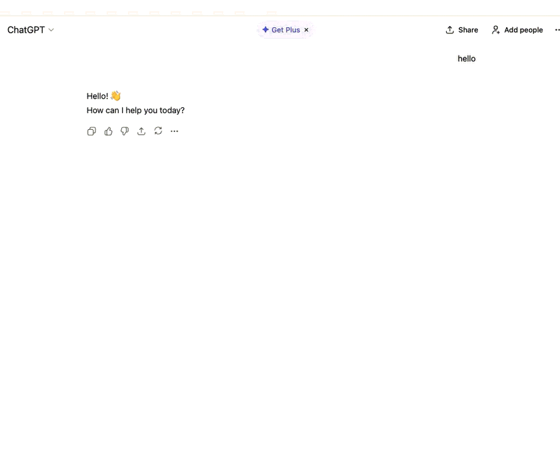Copy the assistant's greeting message

pos(91,131)
